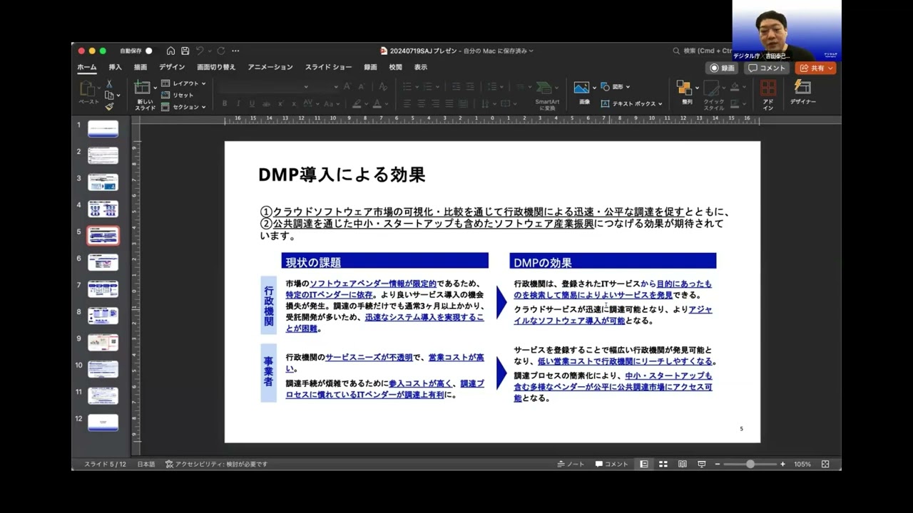Switch to reading view book icon
The image size is (913, 513).
pos(683,464)
